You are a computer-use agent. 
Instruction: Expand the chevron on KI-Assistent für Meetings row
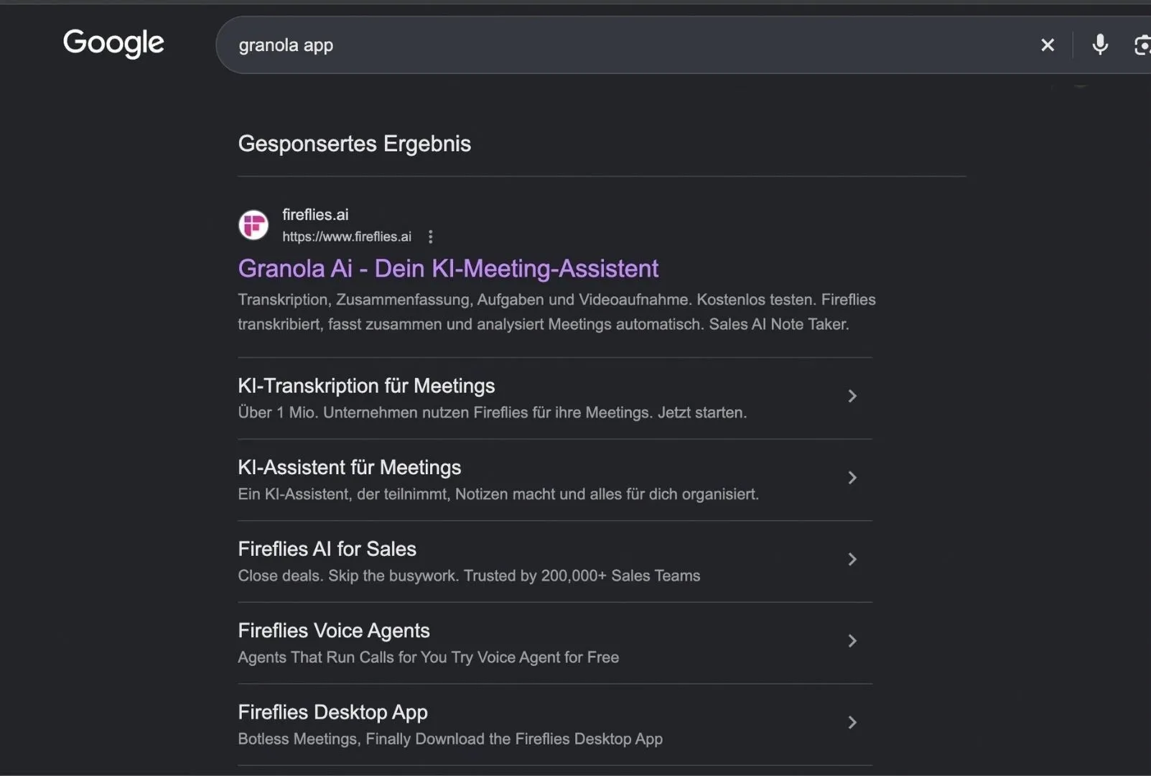pyautogui.click(x=852, y=478)
